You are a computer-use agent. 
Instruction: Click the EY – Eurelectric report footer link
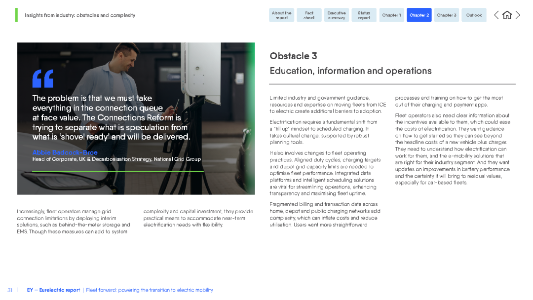pyautogui.click(x=53, y=290)
